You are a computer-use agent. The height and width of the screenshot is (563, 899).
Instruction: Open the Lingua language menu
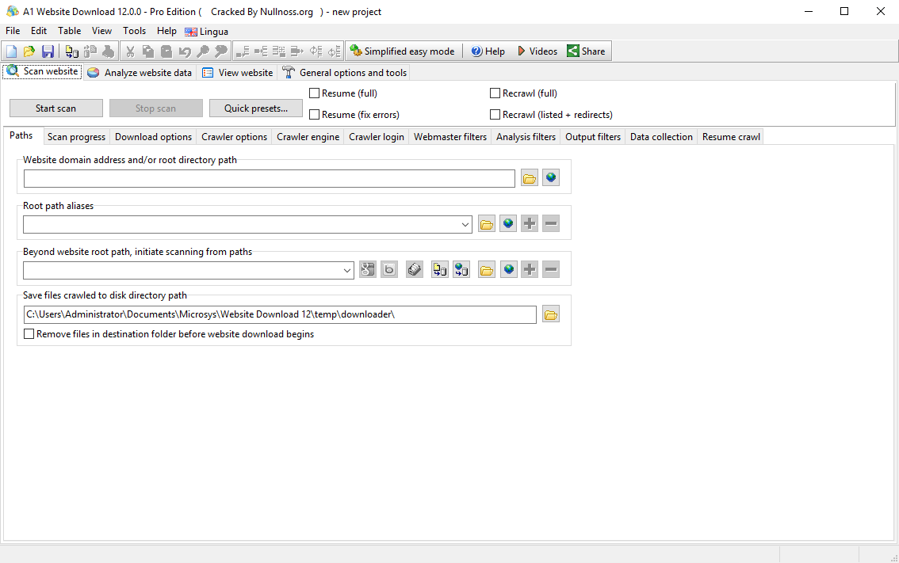[x=206, y=32]
